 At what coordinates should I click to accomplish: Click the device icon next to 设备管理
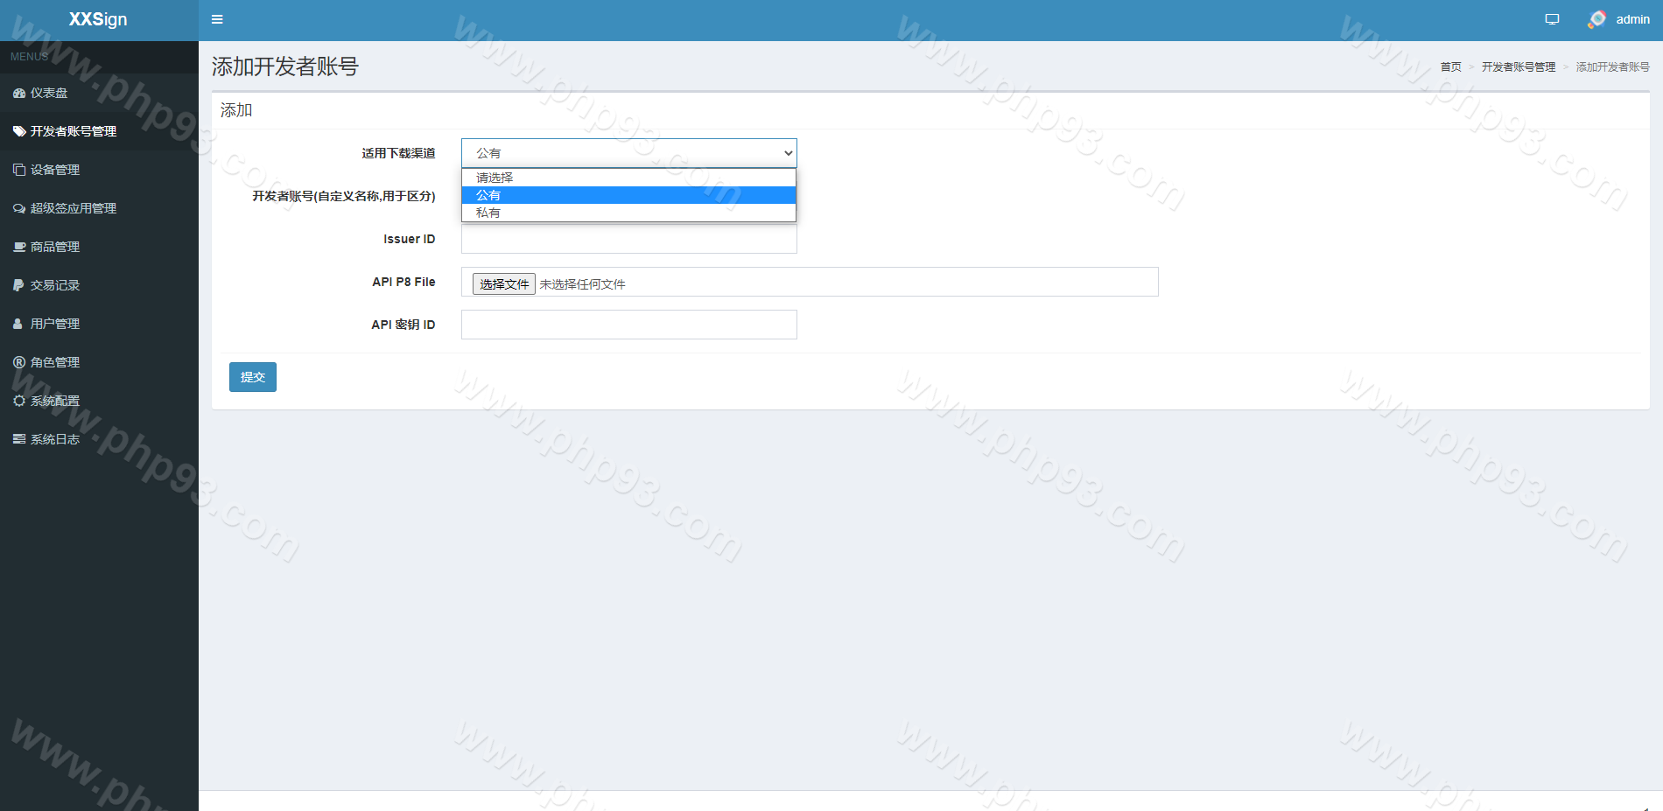point(18,170)
